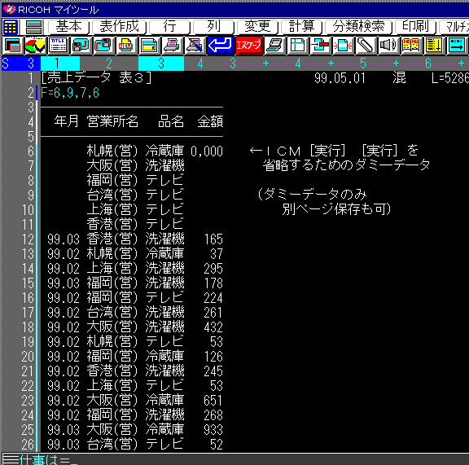
Task: Select column 2 in ruler header
Action: pos(109,64)
